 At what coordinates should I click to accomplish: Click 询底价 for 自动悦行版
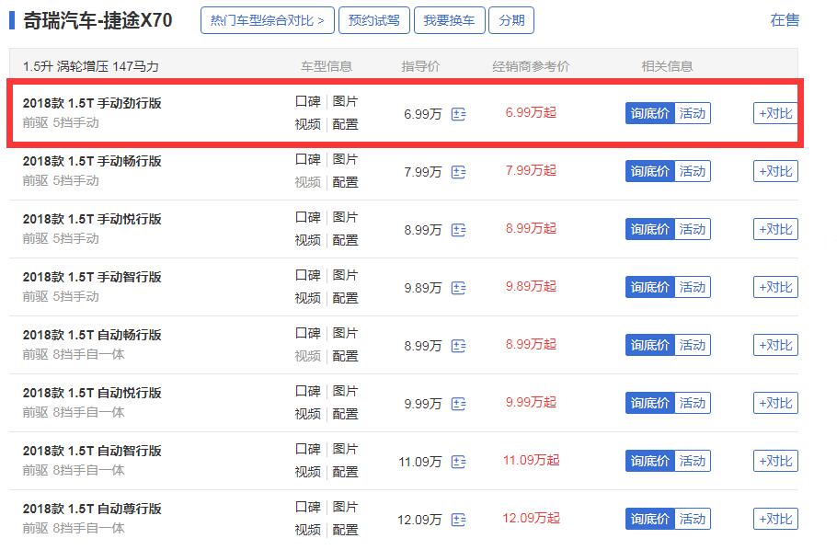[649, 403]
